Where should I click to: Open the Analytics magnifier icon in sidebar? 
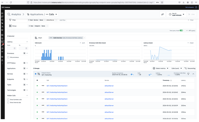pyautogui.click(x=2, y=41)
